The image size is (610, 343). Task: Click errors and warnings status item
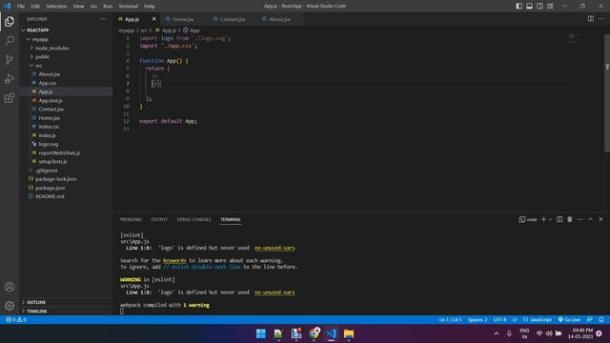pyautogui.click(x=16, y=320)
